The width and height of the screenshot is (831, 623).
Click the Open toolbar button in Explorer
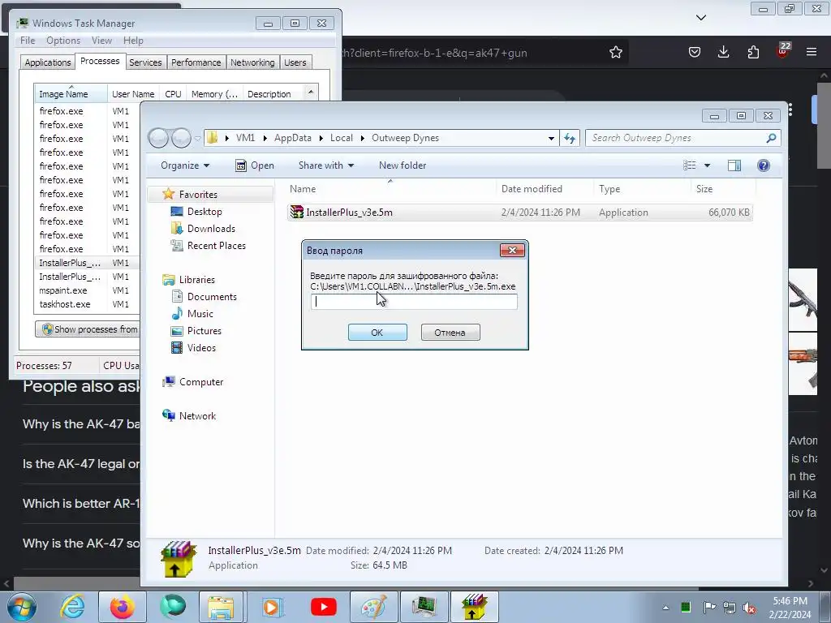click(x=255, y=165)
